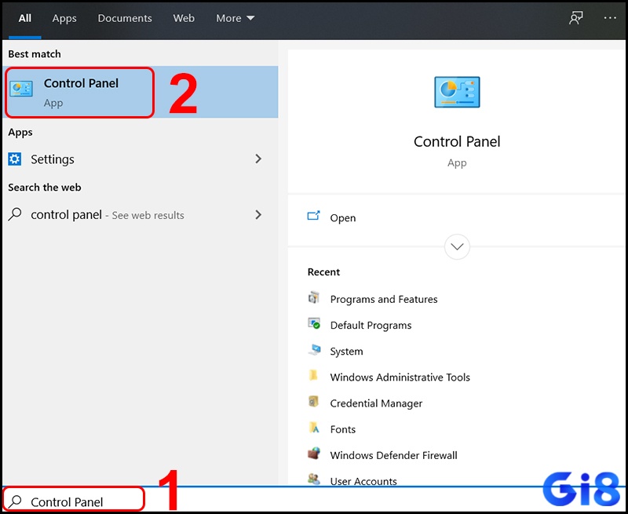Click the large Control Panel icon in the preview pane
The width and height of the screenshot is (628, 514).
(457, 92)
